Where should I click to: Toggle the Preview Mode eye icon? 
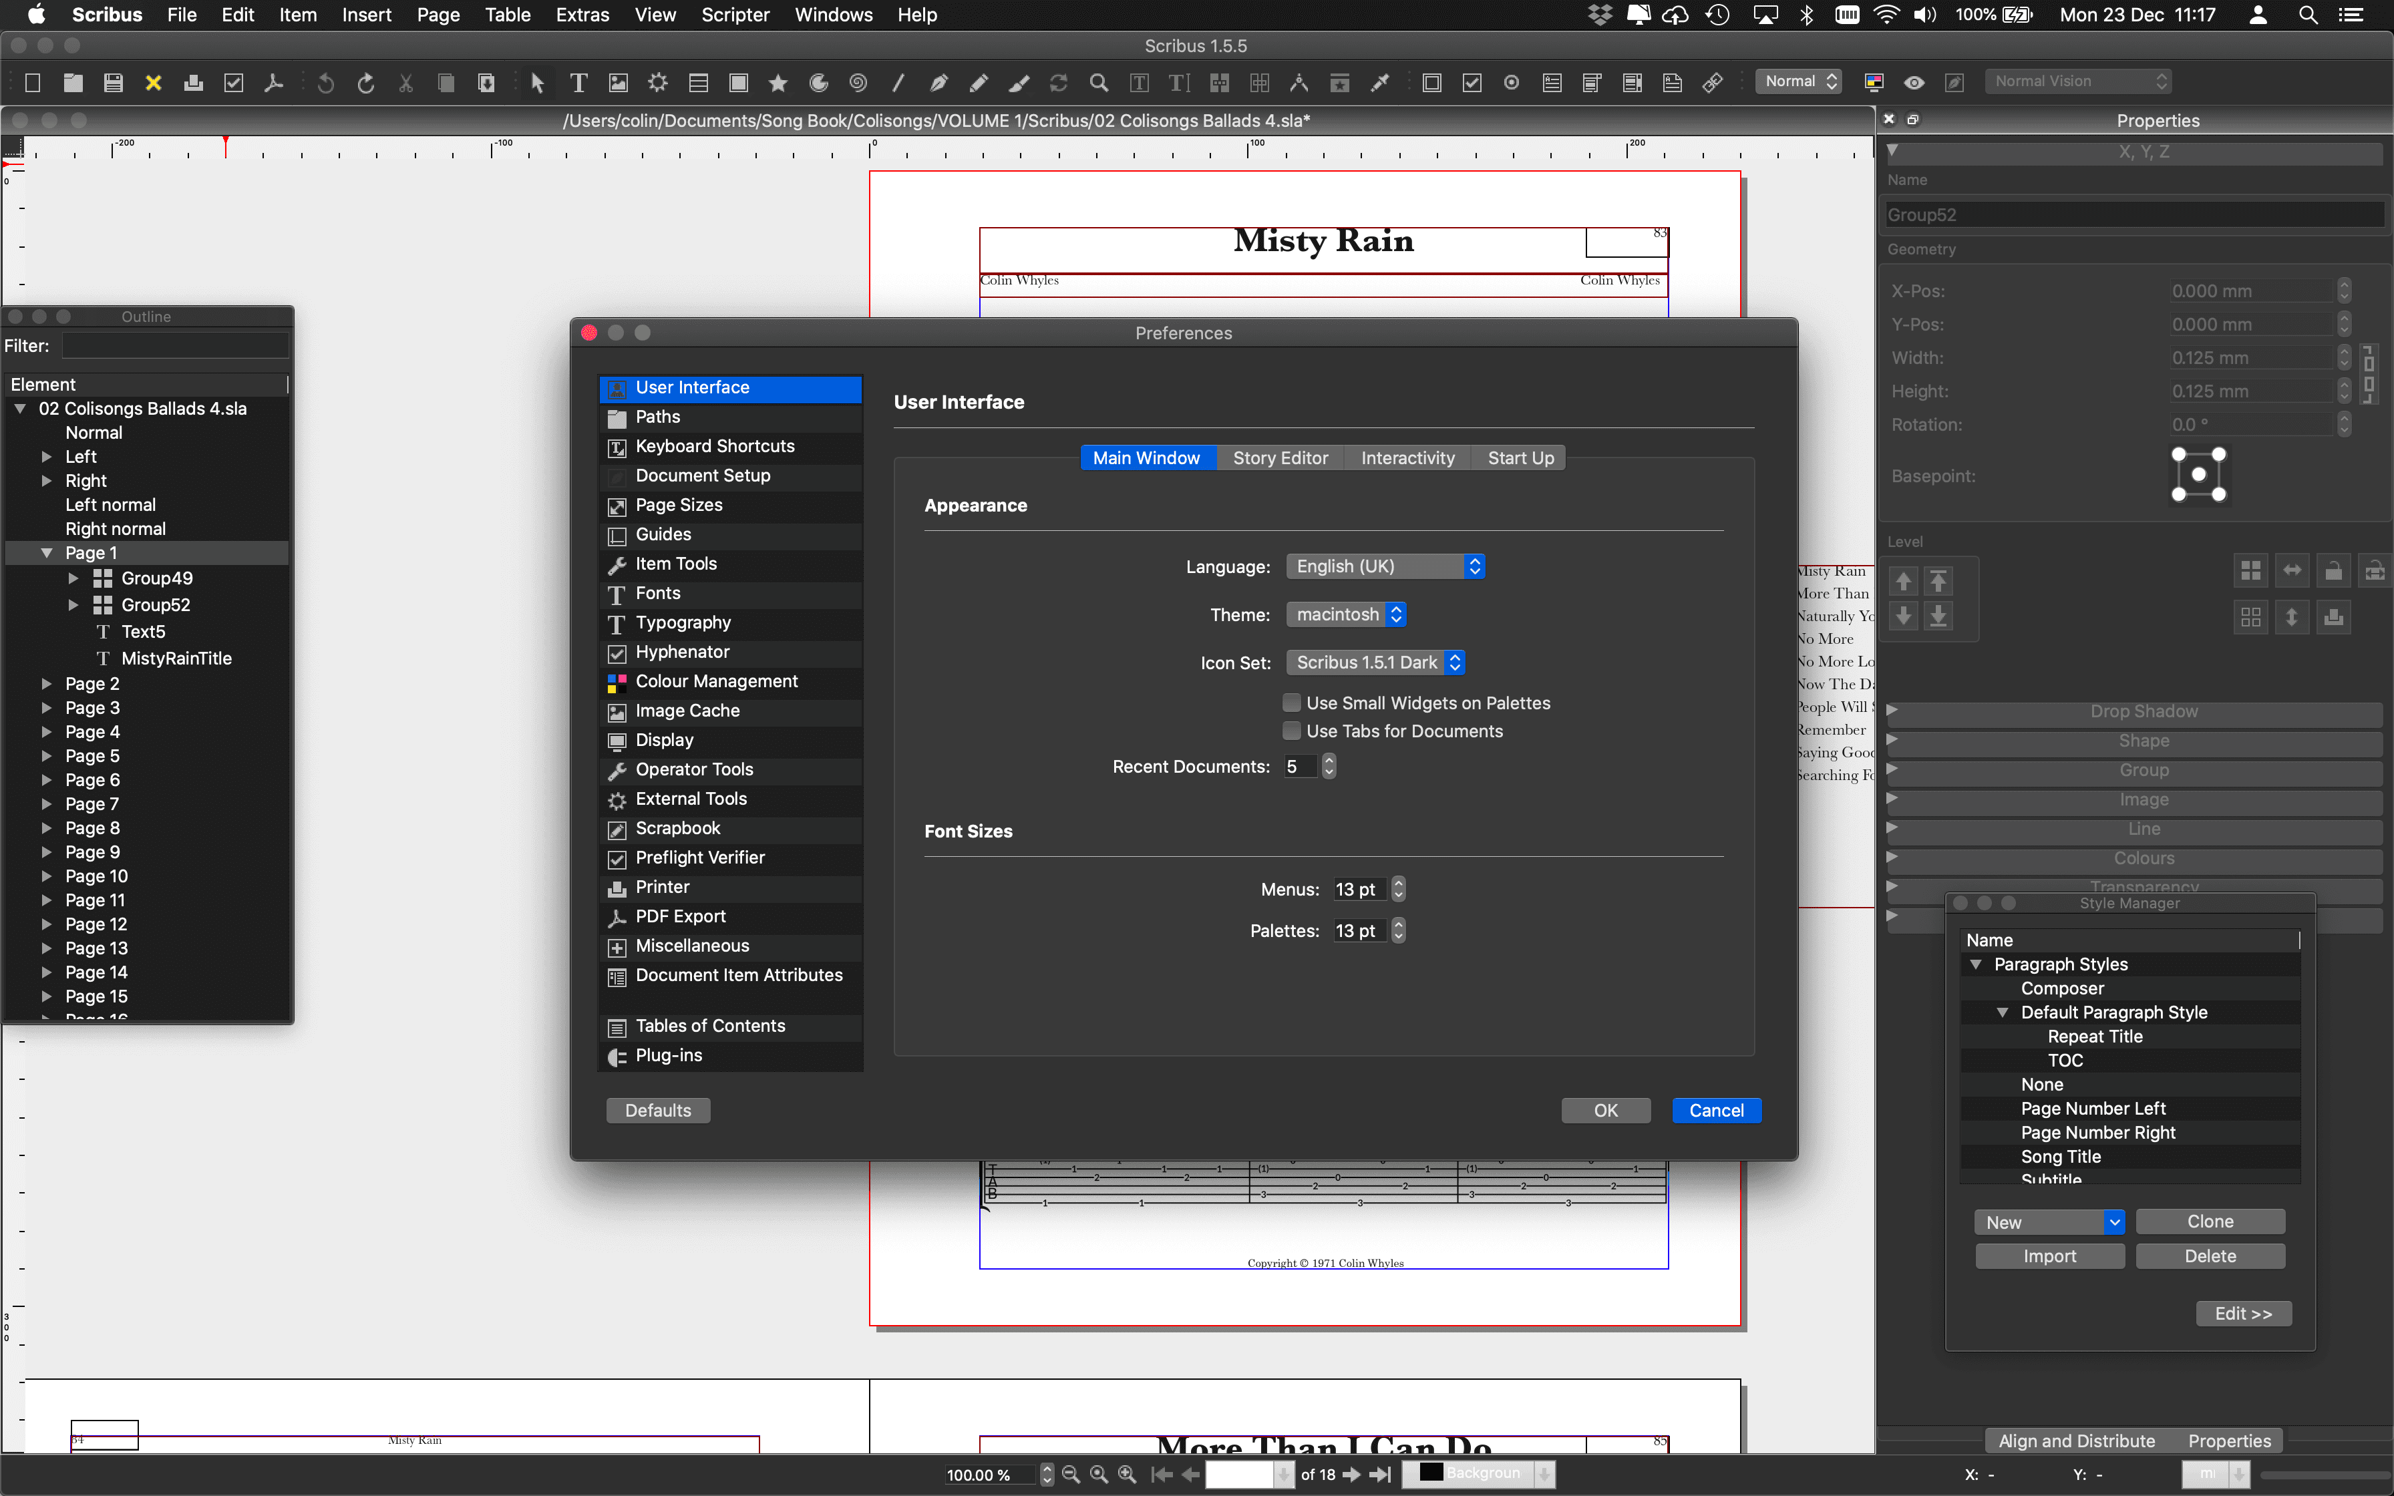[1914, 83]
